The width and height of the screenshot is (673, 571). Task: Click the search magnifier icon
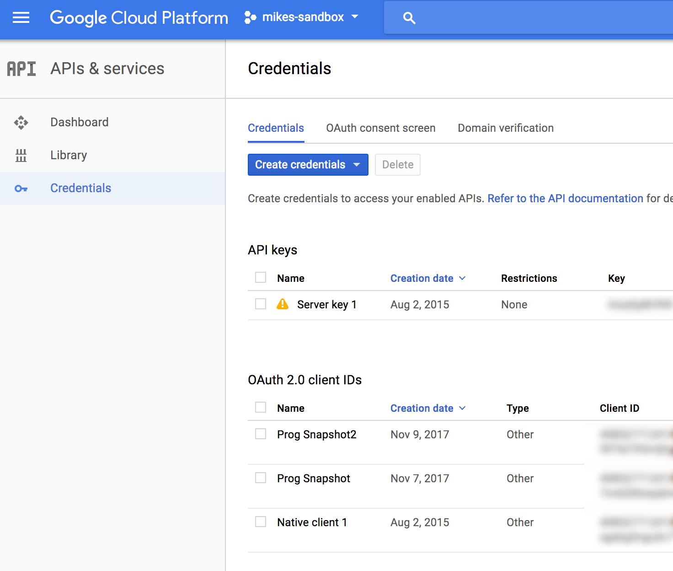tap(409, 18)
